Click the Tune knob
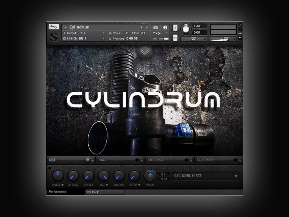The width and height of the screenshot is (289, 217). coord(186,29)
